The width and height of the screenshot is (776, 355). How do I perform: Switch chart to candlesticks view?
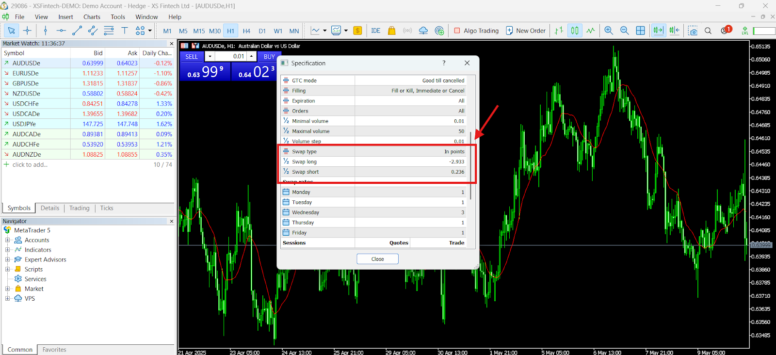pos(575,31)
